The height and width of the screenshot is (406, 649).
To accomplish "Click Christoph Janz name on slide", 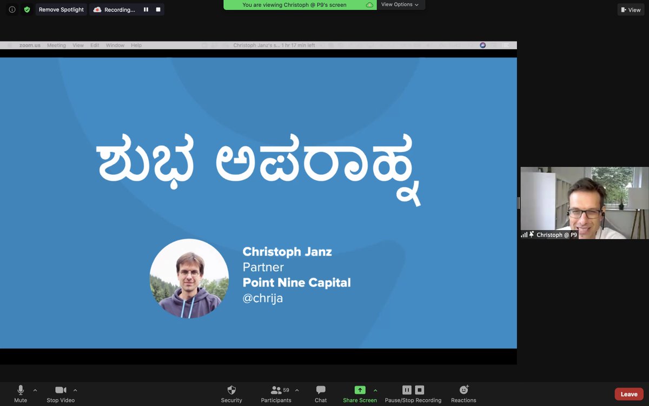I will (287, 252).
